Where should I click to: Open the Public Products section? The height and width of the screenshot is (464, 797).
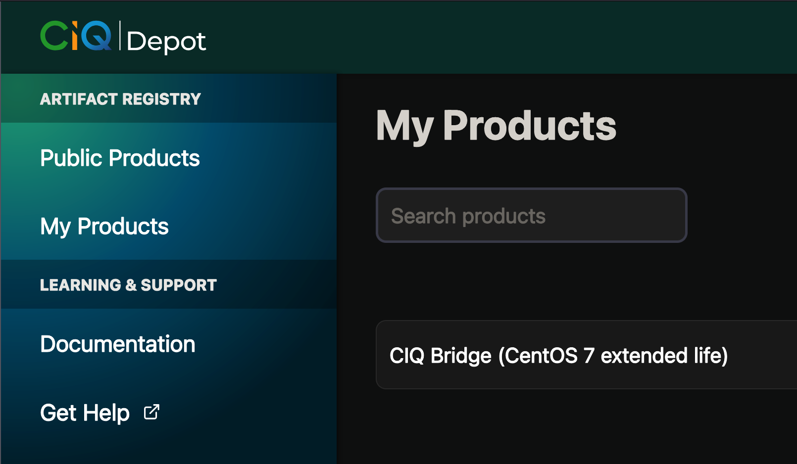point(120,158)
